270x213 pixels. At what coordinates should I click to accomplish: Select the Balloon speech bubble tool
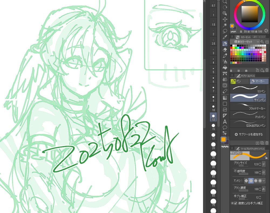coord(225,128)
